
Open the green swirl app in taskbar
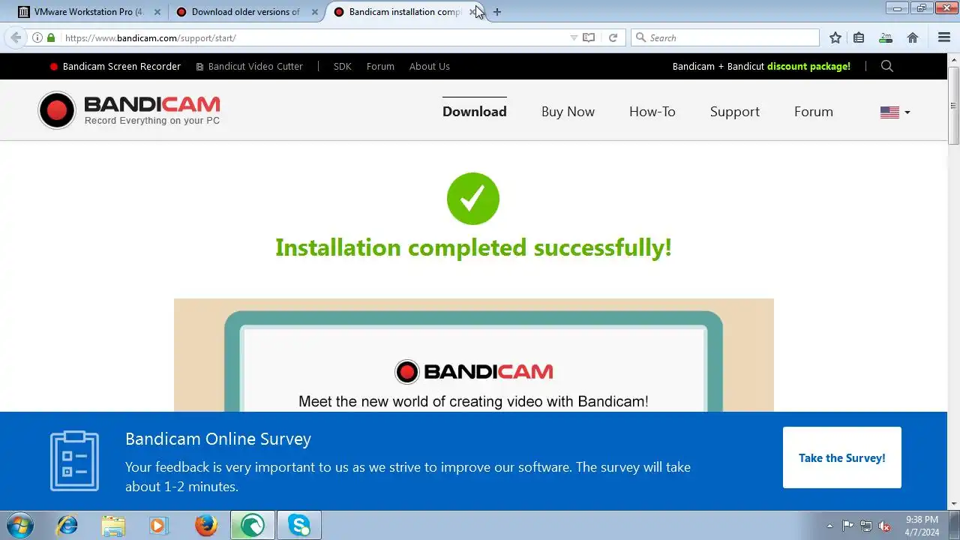click(253, 525)
